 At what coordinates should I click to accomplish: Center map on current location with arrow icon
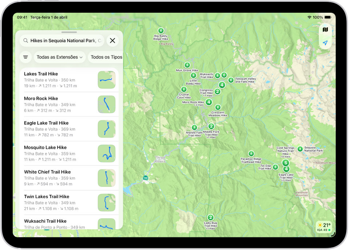click(325, 44)
